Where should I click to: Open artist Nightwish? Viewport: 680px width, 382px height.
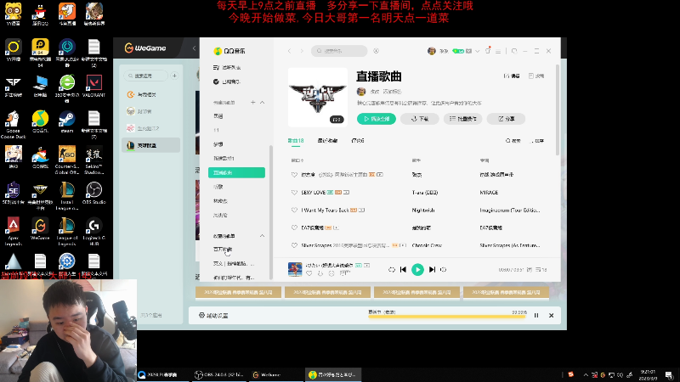(x=423, y=210)
